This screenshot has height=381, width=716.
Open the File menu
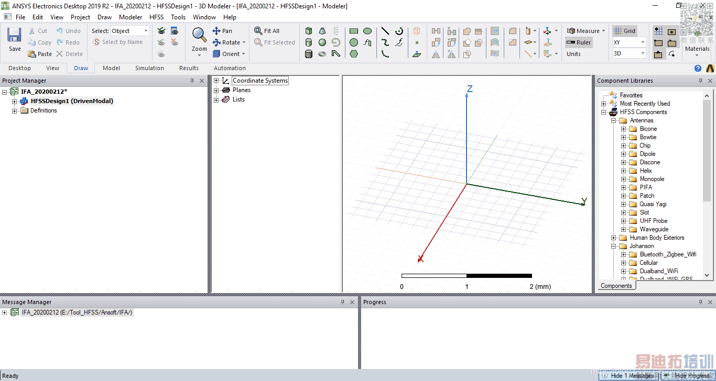point(20,17)
